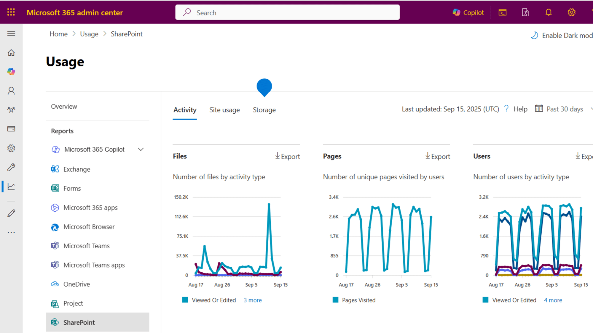This screenshot has width=593, height=333.
Task: Click the notifications bell icon
Action: click(548, 12)
